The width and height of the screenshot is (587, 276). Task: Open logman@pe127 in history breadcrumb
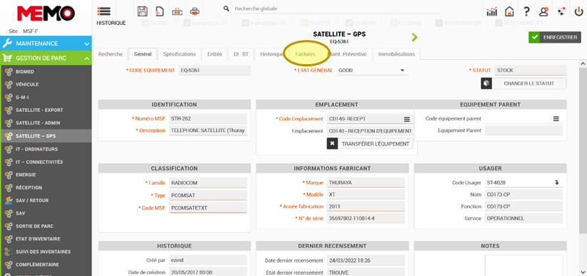(x=206, y=24)
